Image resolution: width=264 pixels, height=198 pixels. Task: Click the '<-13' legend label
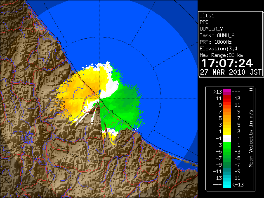point(238,185)
